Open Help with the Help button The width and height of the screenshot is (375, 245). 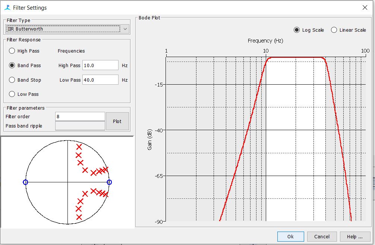pos(354,236)
